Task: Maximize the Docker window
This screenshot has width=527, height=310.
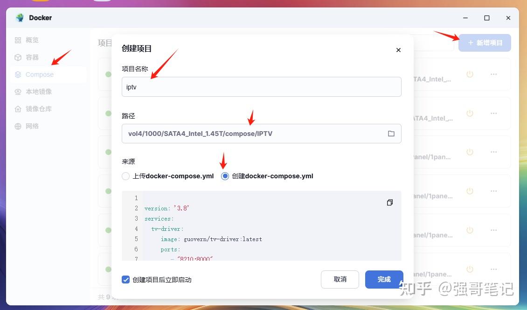Action: [487, 18]
